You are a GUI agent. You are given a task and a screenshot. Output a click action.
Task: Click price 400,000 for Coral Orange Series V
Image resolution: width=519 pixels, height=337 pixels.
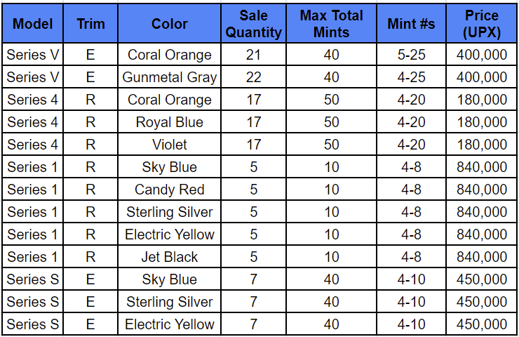481,55
